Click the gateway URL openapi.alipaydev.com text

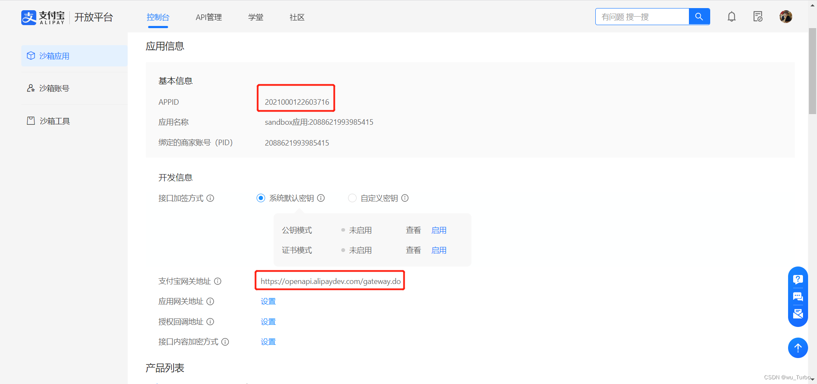(x=331, y=281)
